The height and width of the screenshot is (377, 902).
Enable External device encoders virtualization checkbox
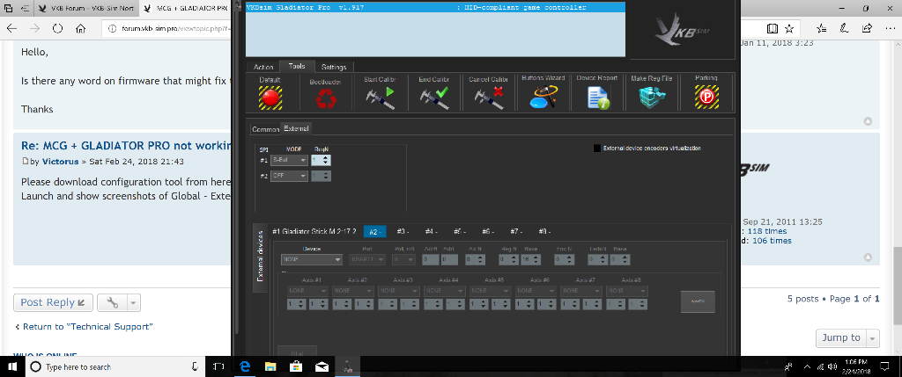click(597, 149)
